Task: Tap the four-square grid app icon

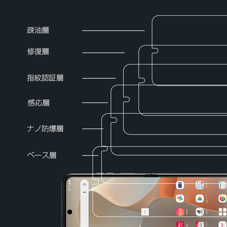Action: tap(222, 212)
